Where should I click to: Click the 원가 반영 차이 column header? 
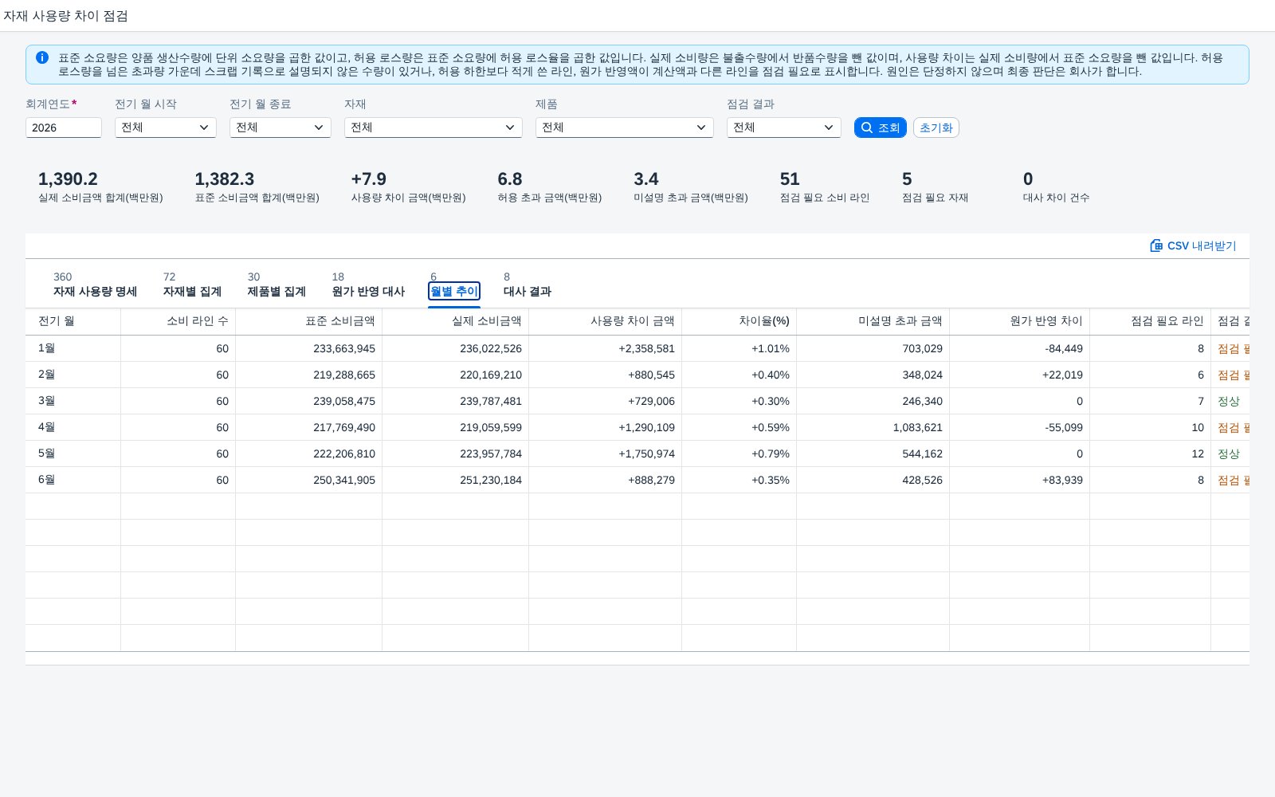tap(1019, 321)
